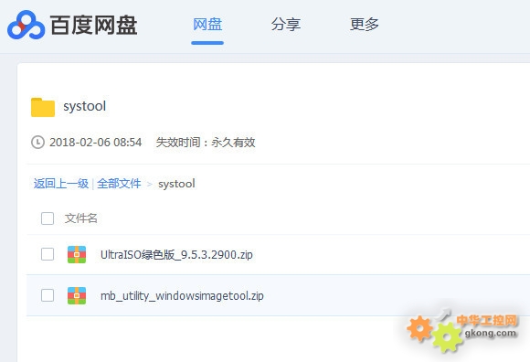
Task: Click the Baidu Netdisk cloud logo
Action: 26,25
